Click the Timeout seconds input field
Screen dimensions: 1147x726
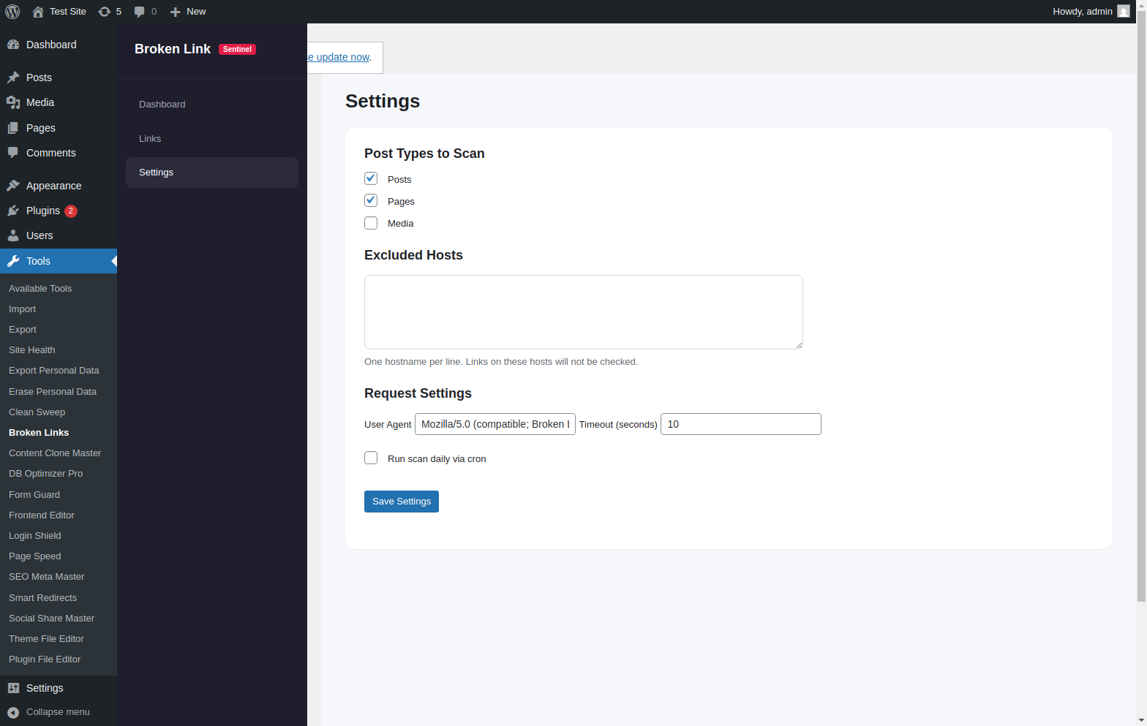tap(741, 424)
